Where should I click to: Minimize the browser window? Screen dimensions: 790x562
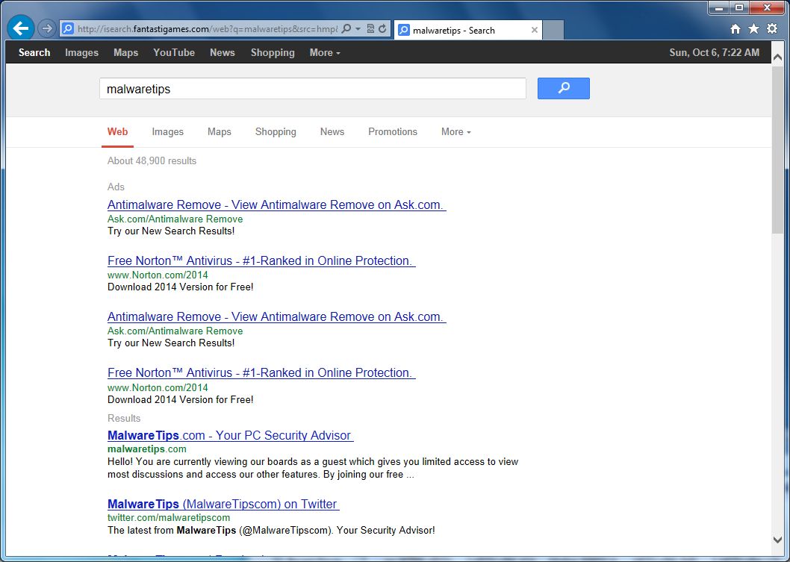tap(720, 7)
